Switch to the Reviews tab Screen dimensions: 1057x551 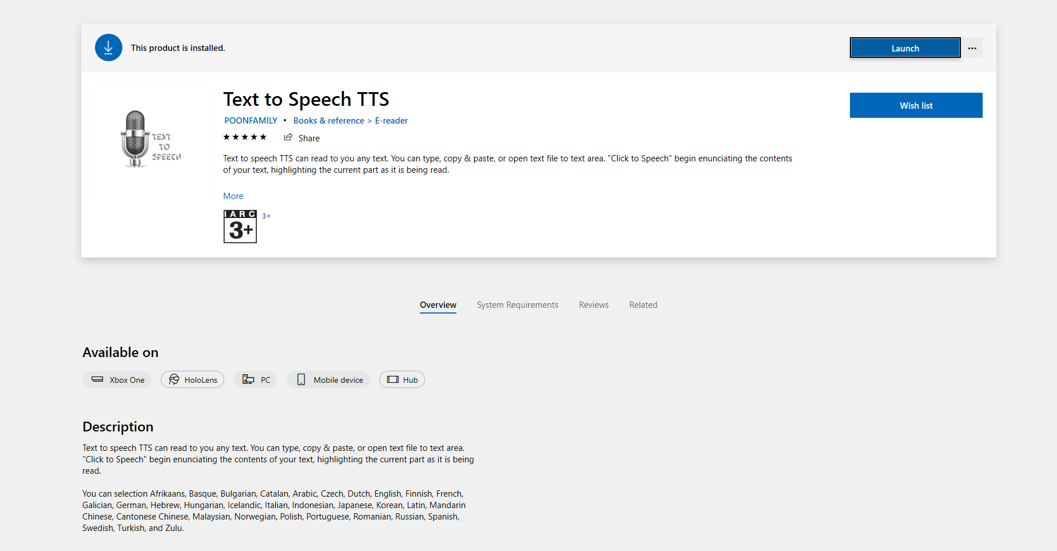pyautogui.click(x=594, y=305)
